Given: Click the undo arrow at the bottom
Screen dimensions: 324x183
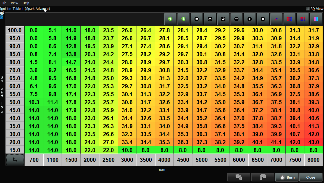Looking at the screenshot, I should pyautogui.click(x=238, y=177).
